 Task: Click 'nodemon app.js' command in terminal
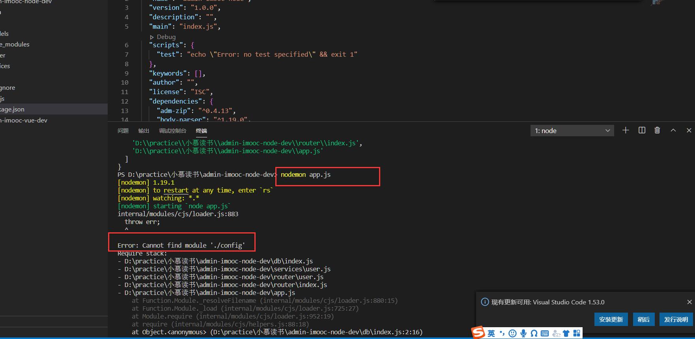306,174
